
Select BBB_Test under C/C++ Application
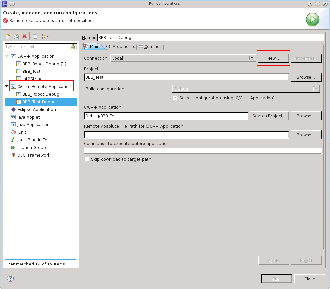click(31, 71)
